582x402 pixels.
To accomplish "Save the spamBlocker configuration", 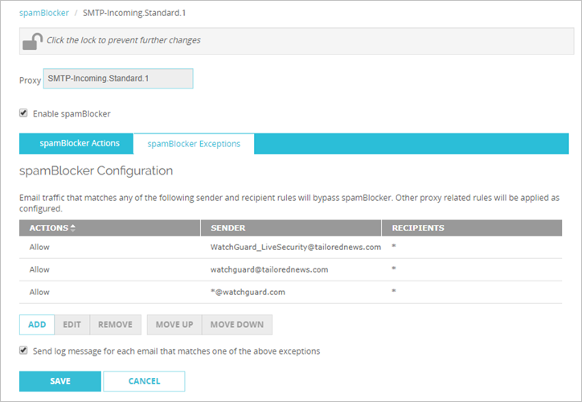I will (59, 381).
